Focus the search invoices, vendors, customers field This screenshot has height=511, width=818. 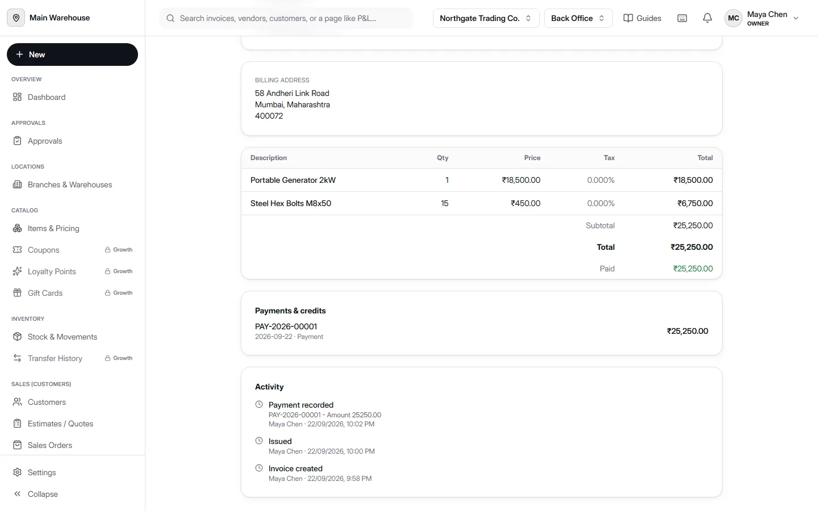click(x=286, y=18)
